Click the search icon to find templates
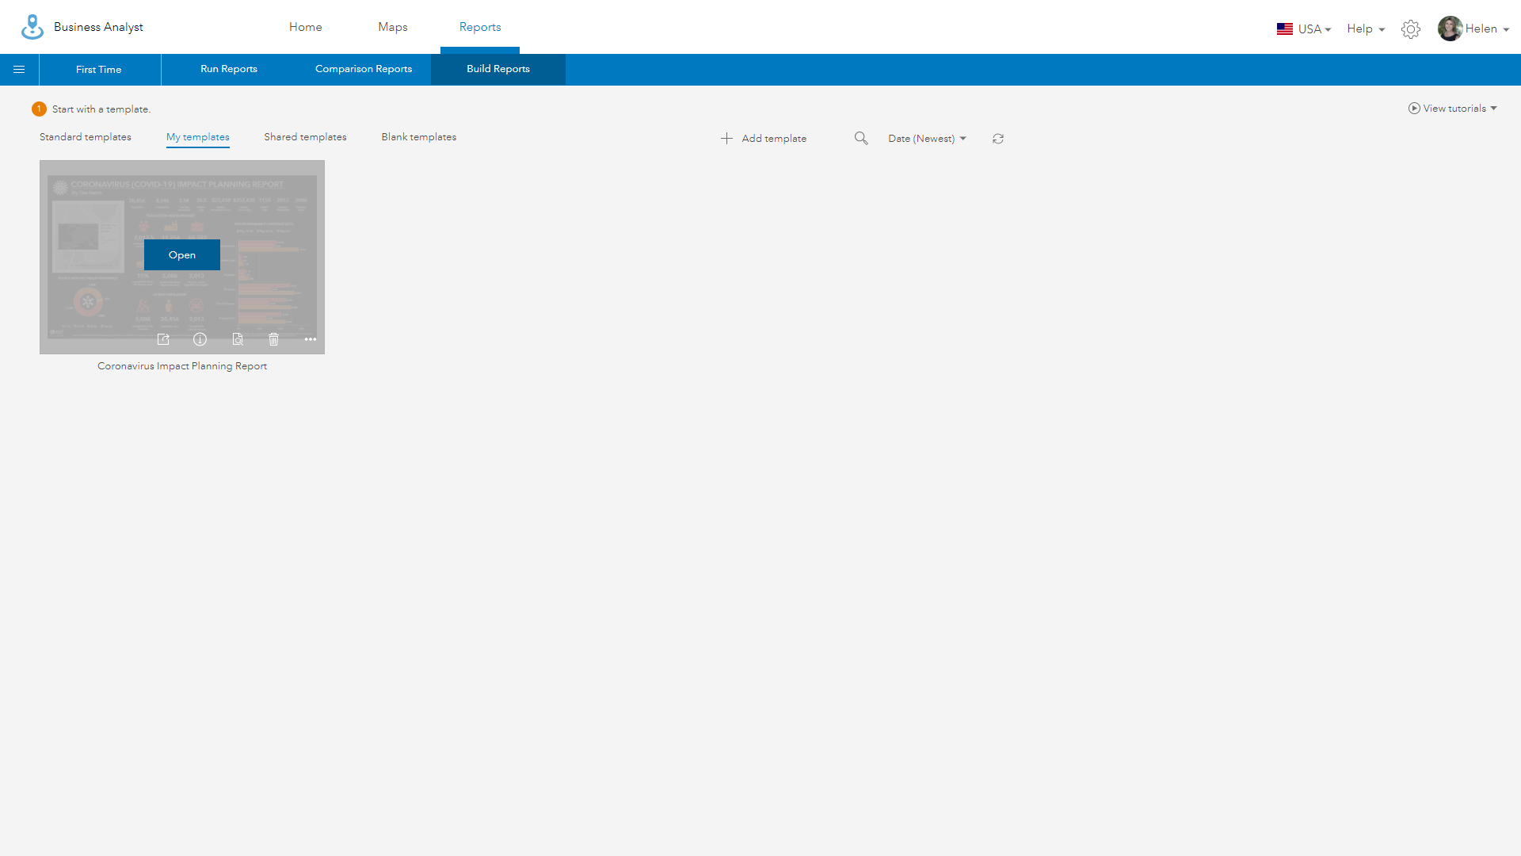The image size is (1521, 856). point(861,138)
